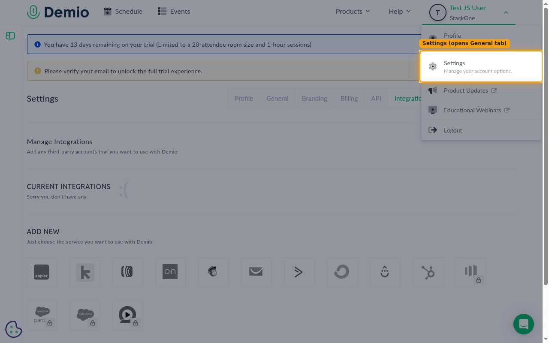Viewport: 549px width, 343px height.
Task: Click the Educational Webinars video icon
Action: click(x=433, y=110)
